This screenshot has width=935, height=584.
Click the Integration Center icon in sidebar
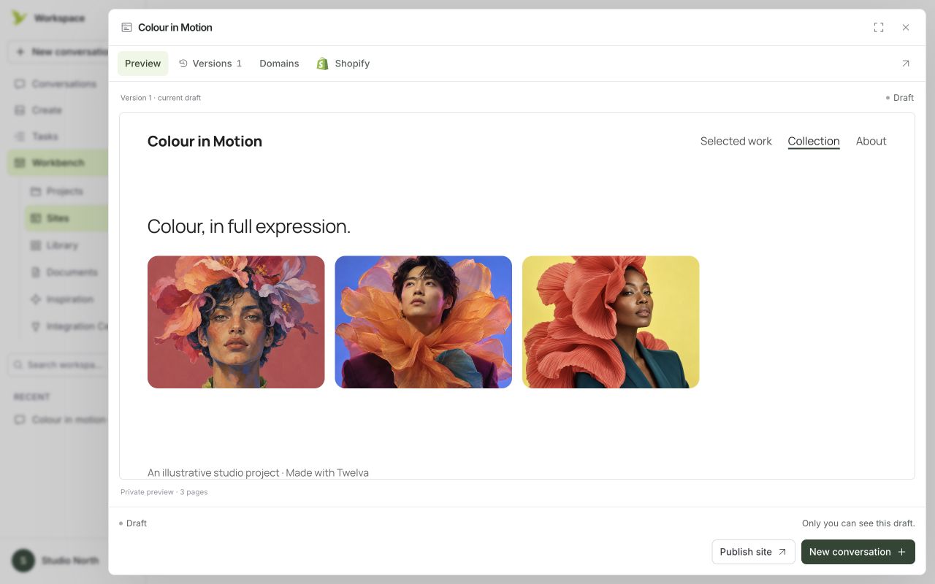pos(35,326)
